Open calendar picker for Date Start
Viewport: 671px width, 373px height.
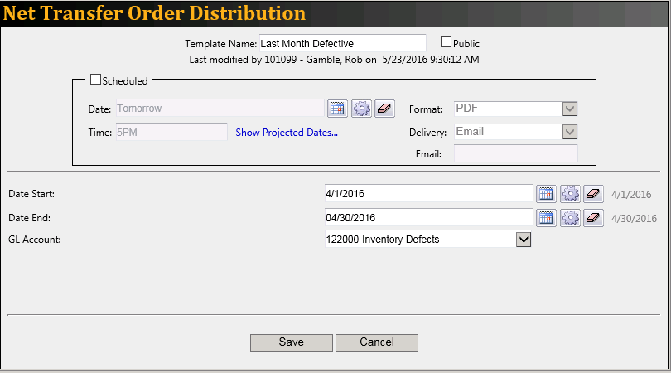coord(546,194)
